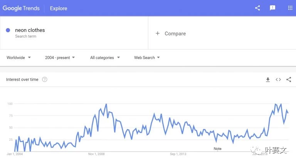Viewport: 296px width, 163px height.
Task: Go to the Explore section
Action: click(59, 8)
